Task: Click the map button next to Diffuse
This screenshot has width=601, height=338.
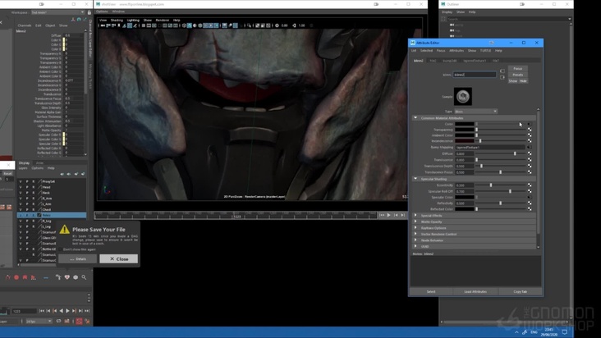Action: [x=530, y=153]
